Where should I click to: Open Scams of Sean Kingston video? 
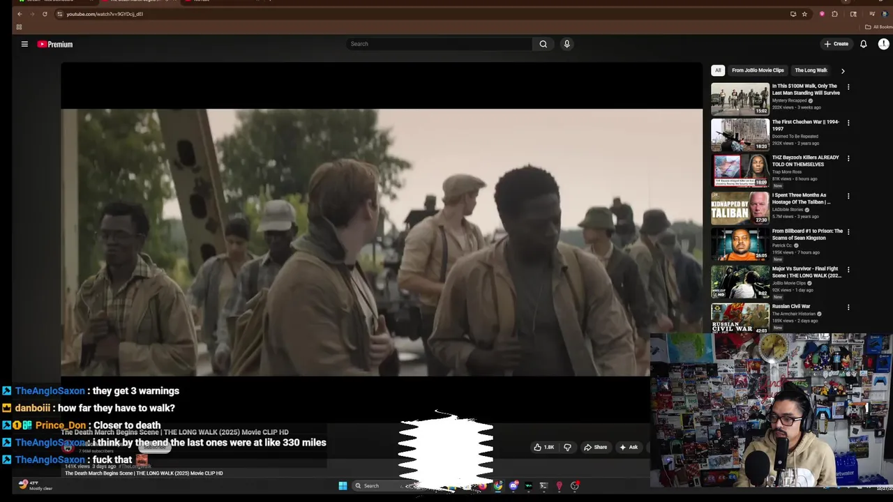click(807, 234)
